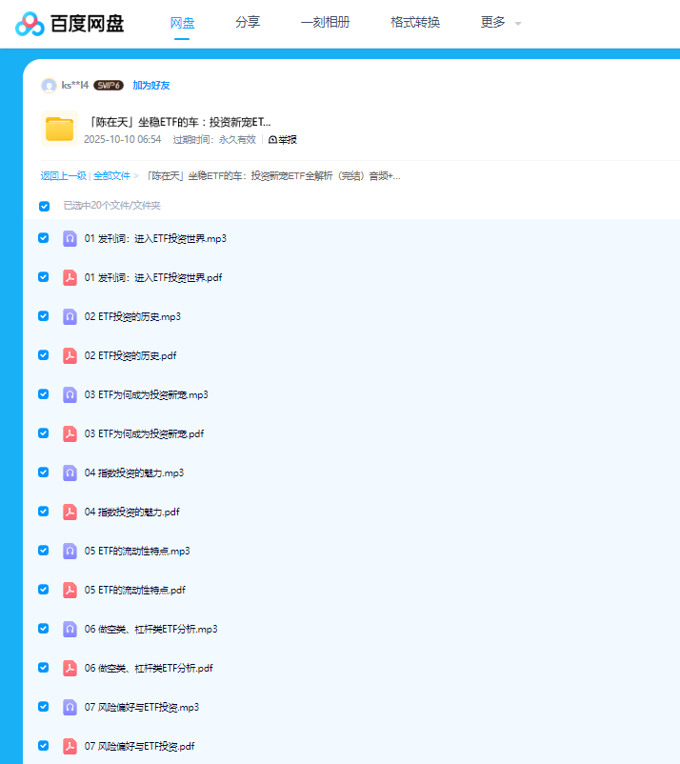Switch to the 网盘 tab
The image size is (680, 764).
click(x=182, y=23)
